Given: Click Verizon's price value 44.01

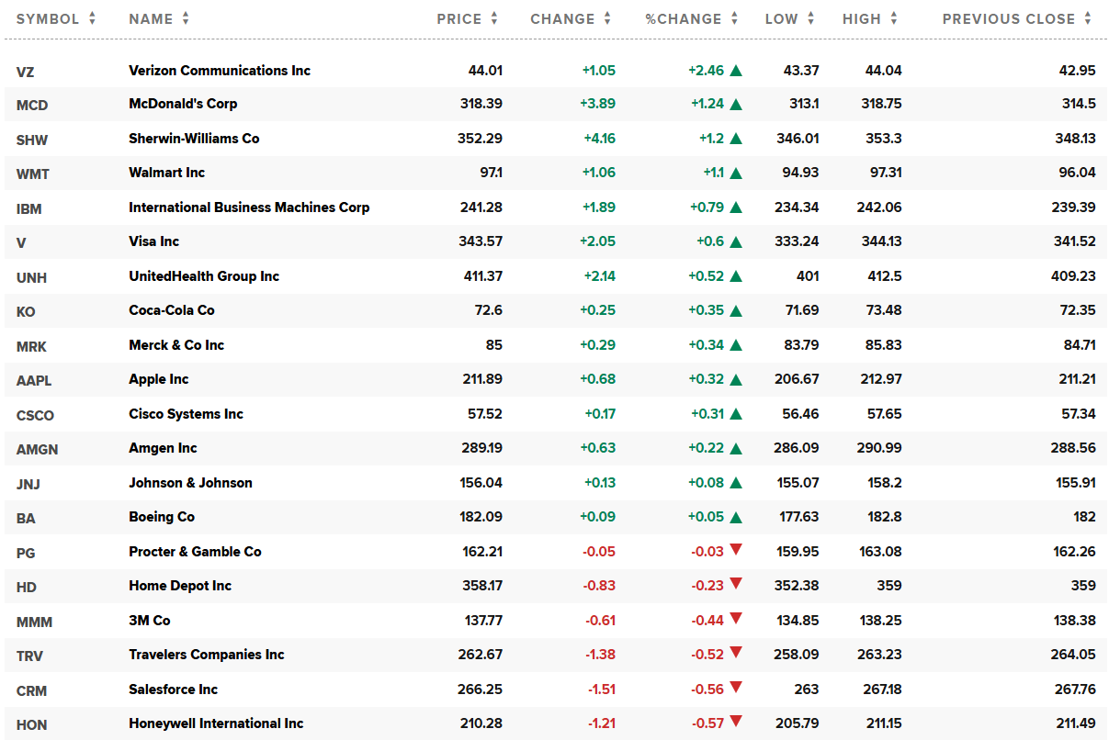Looking at the screenshot, I should coord(485,70).
